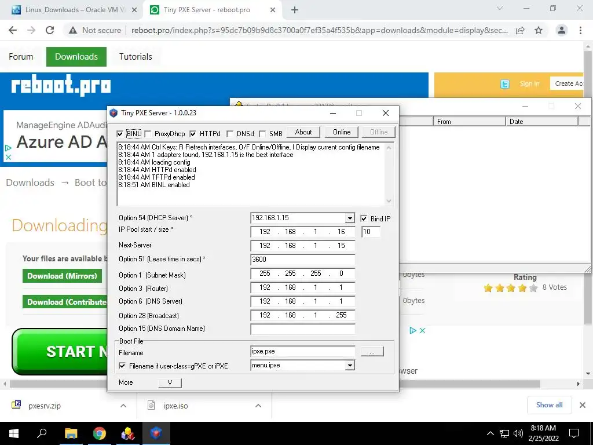Click the Online button
The image size is (593, 445).
coord(342,132)
